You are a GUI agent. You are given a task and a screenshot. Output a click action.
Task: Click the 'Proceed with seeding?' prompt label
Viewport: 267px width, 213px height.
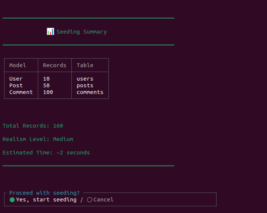tap(44, 193)
